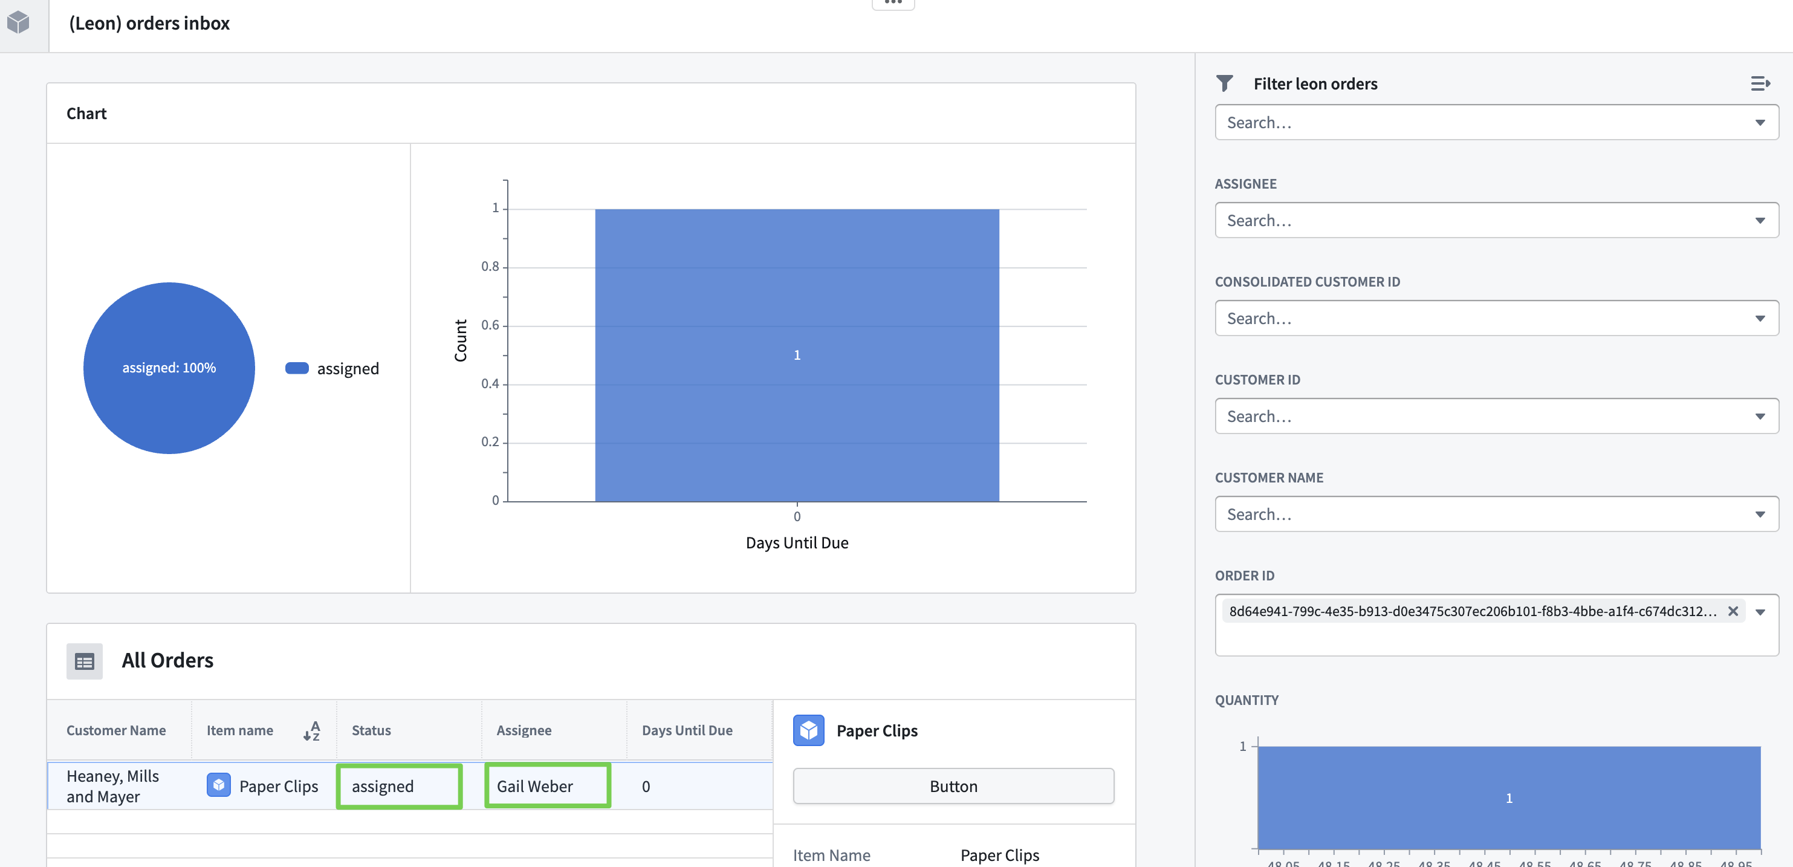Click the Days Until Due column header
This screenshot has width=1793, height=867.
686,730
